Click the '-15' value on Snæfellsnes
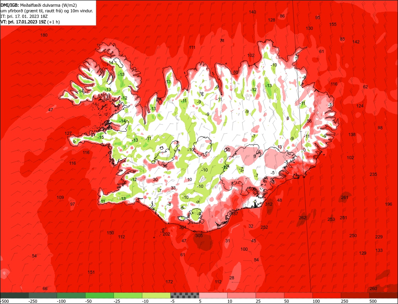Viewport: 398px width, 304px height. (101, 137)
